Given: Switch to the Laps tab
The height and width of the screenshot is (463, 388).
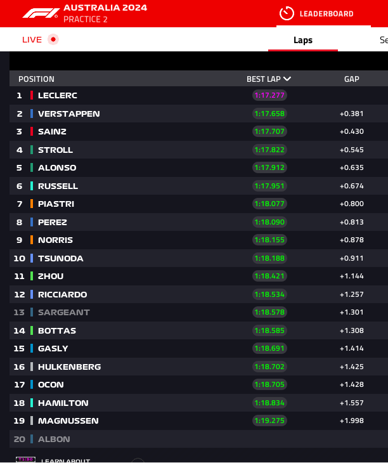Looking at the screenshot, I should (303, 40).
